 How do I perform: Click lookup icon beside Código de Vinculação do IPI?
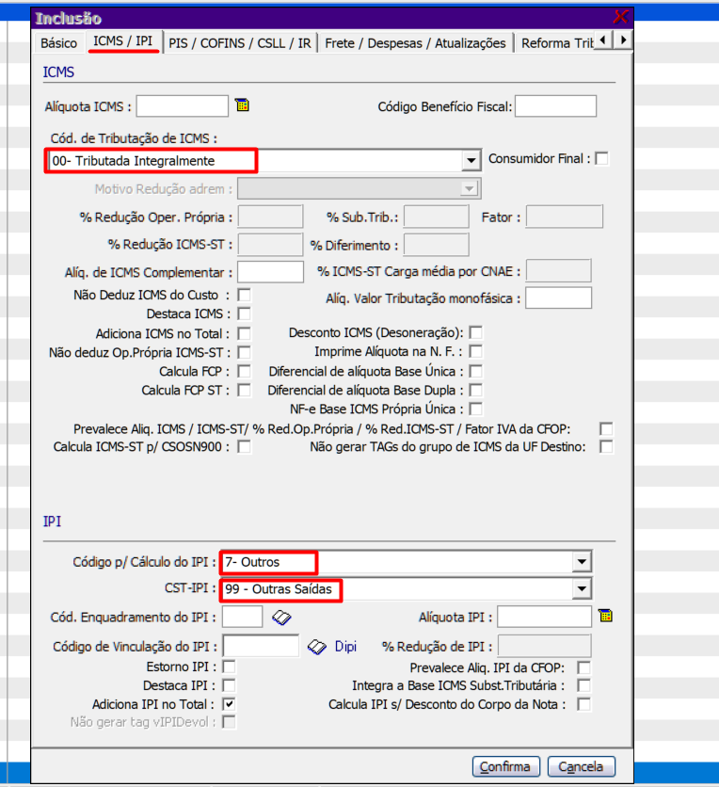click(x=317, y=647)
